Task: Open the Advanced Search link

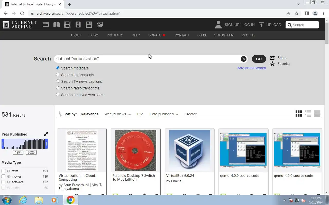Action: (x=252, y=68)
